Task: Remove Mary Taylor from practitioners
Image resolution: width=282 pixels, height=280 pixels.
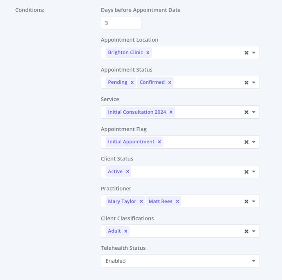Action: click(141, 201)
